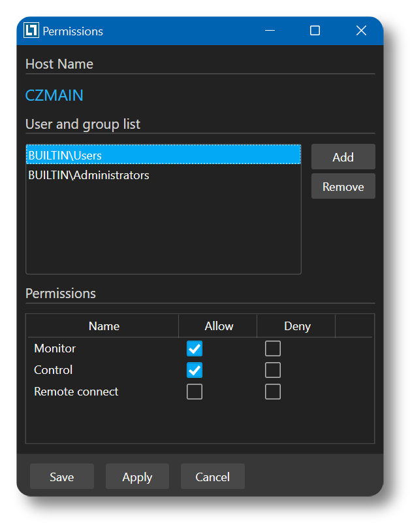Click the Deny column header
410x523 pixels.
pyautogui.click(x=296, y=326)
